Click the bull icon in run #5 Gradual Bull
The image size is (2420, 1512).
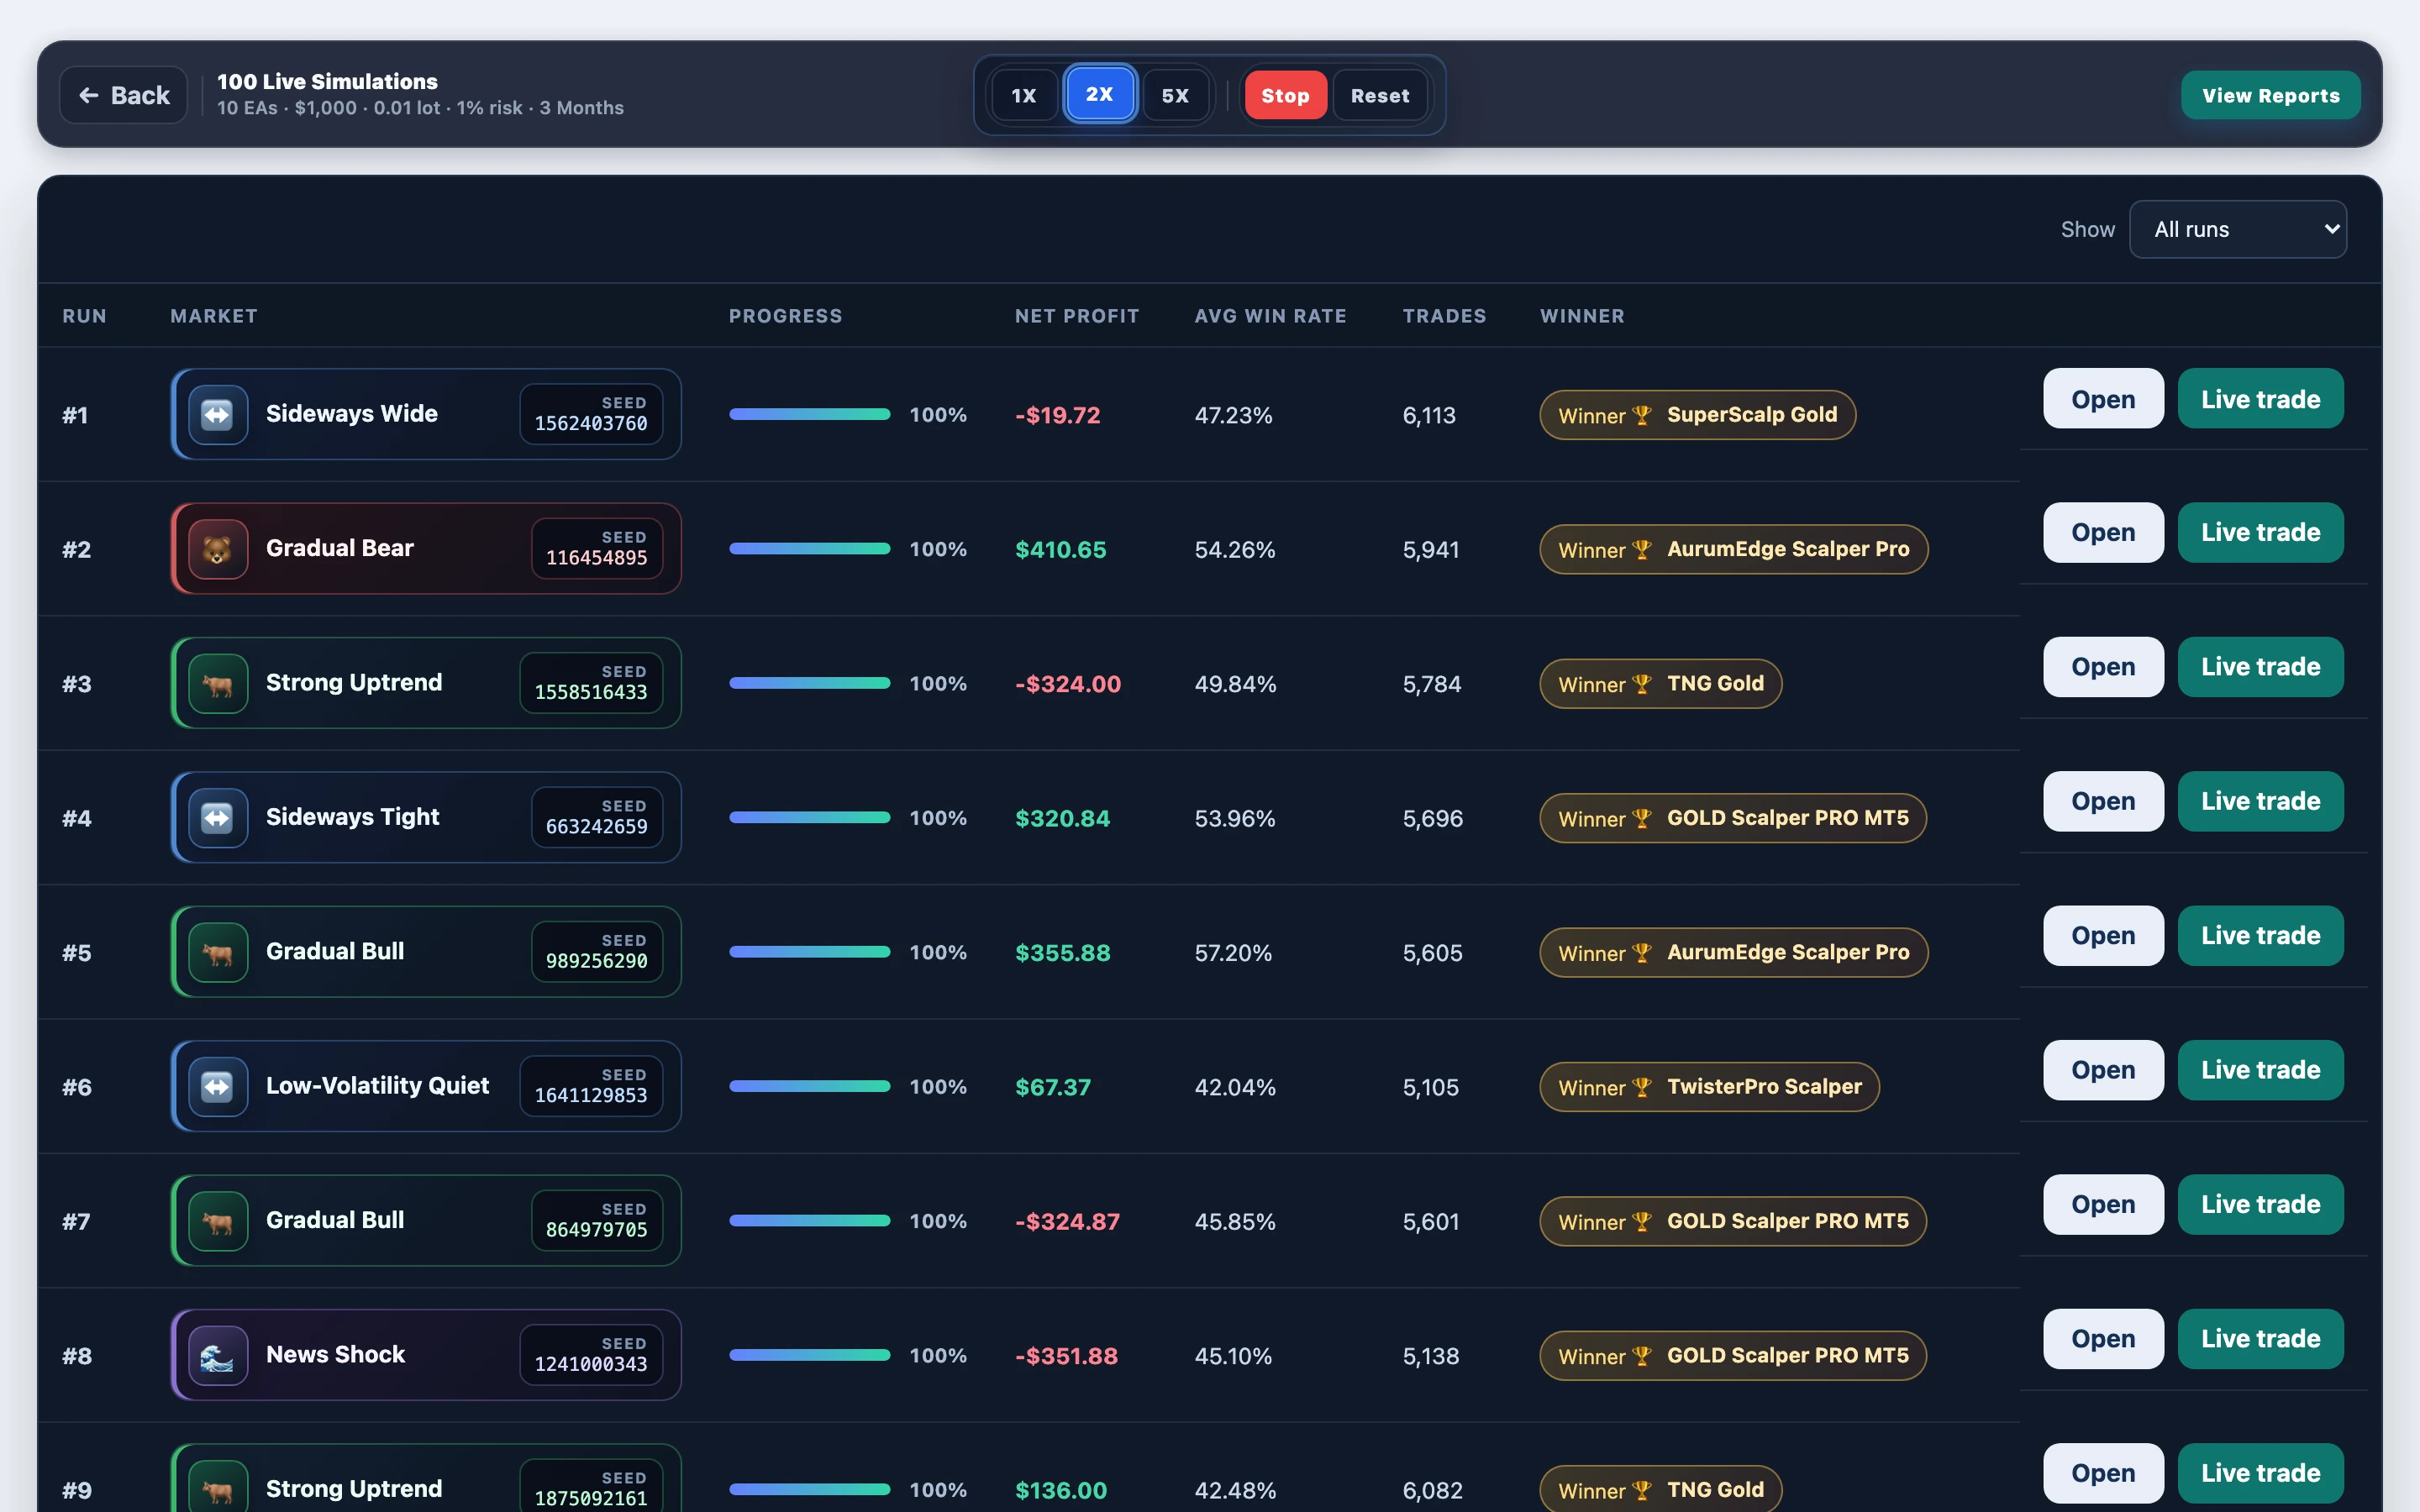pyautogui.click(x=218, y=952)
